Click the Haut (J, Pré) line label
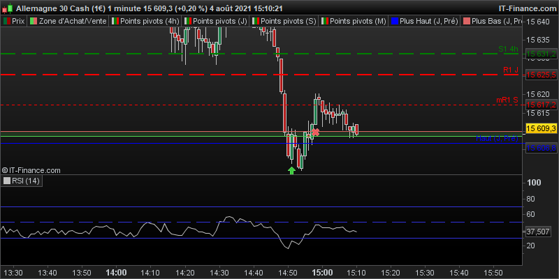Viewport: 559px width, 279px height. (x=497, y=138)
